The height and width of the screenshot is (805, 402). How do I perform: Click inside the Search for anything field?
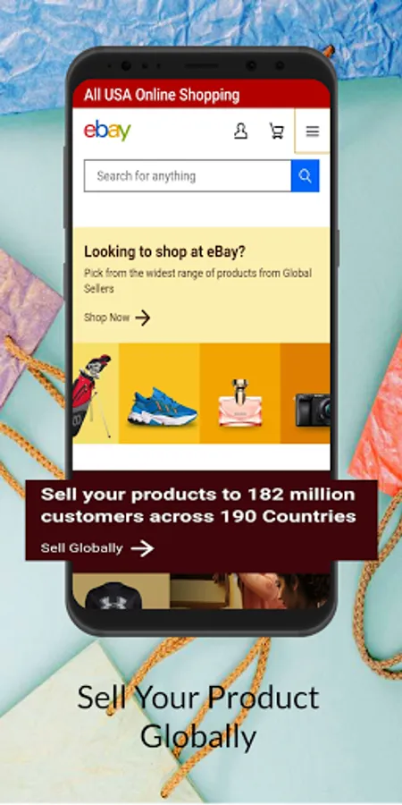coord(188,176)
